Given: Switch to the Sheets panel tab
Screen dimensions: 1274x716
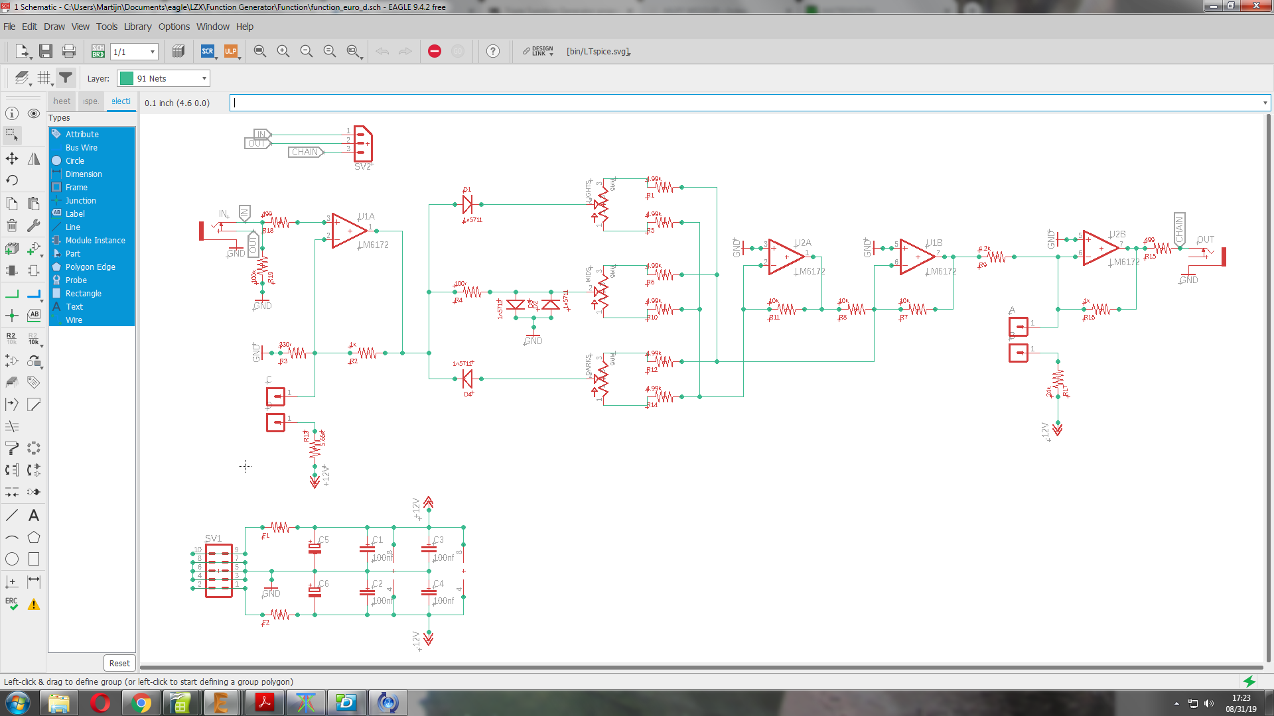Looking at the screenshot, I should (x=62, y=101).
